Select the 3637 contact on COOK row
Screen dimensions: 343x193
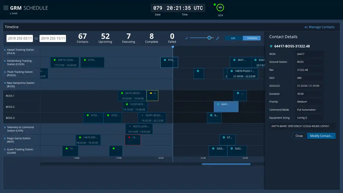pos(241,63)
